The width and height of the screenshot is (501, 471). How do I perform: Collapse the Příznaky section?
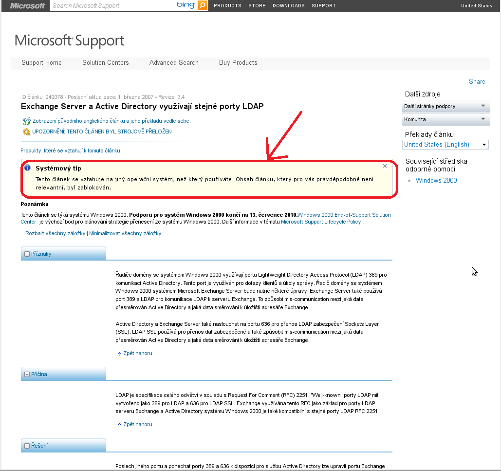click(27, 254)
